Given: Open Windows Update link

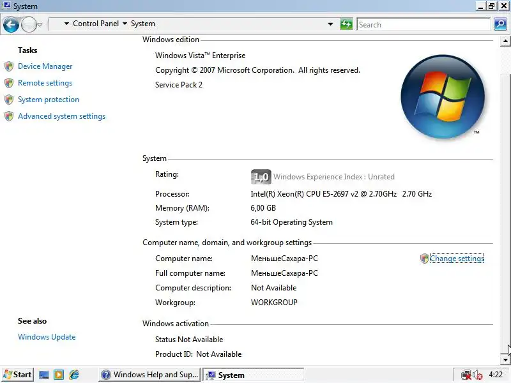Looking at the screenshot, I should (x=47, y=337).
